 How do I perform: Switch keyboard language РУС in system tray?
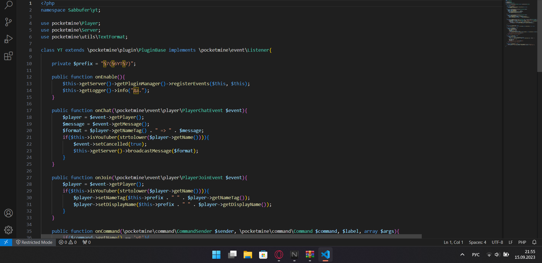pos(476,255)
